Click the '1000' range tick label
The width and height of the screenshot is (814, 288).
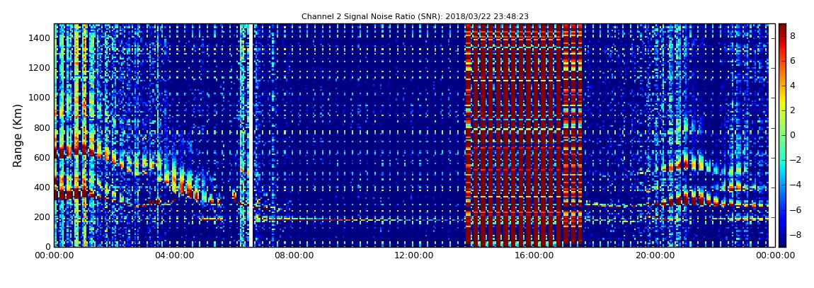coord(40,98)
